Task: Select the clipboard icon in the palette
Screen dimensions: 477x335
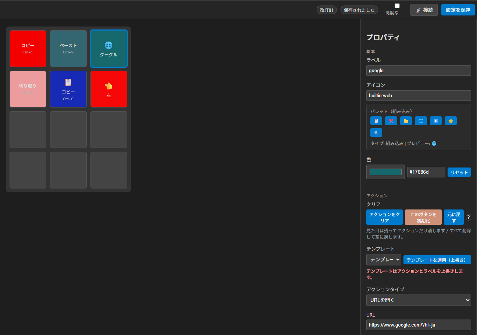Action: coord(376,121)
